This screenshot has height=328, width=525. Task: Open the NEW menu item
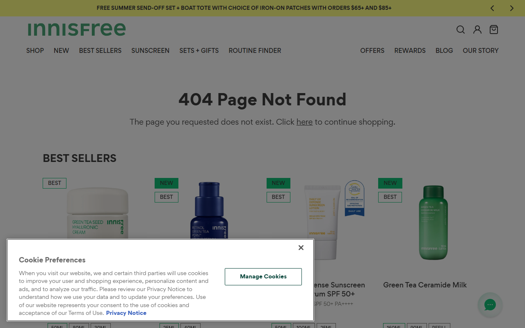pyautogui.click(x=62, y=50)
